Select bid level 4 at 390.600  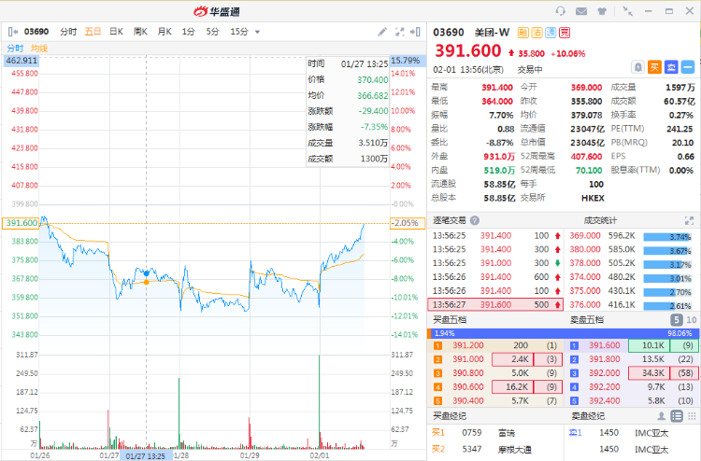[494, 387]
